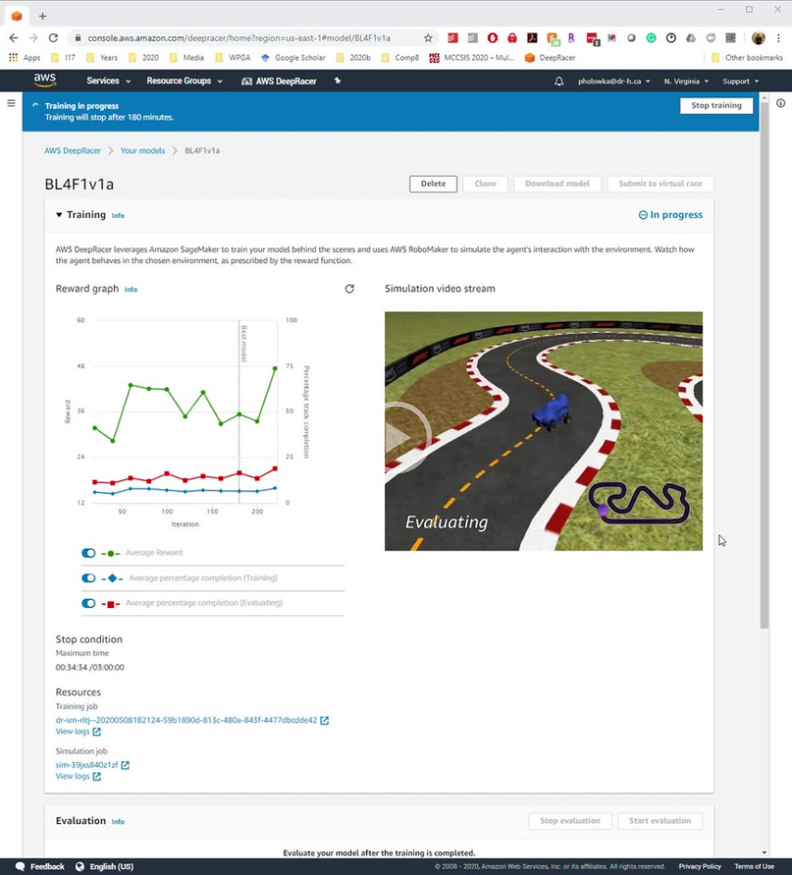Collapse the Training section
This screenshot has width=792, height=875.
pos(59,215)
